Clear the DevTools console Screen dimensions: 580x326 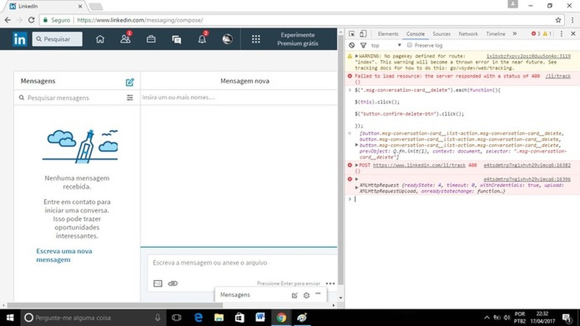coord(352,45)
